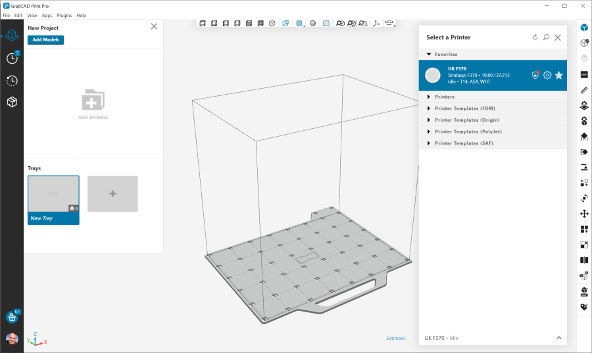Toggle the tray visibility trapezoid icon

(326, 24)
